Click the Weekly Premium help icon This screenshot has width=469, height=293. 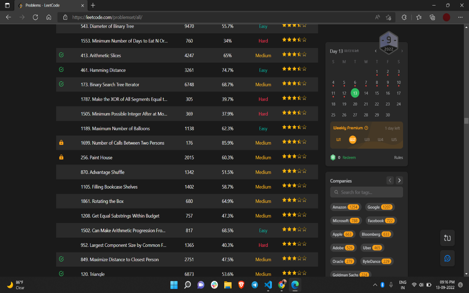click(366, 128)
